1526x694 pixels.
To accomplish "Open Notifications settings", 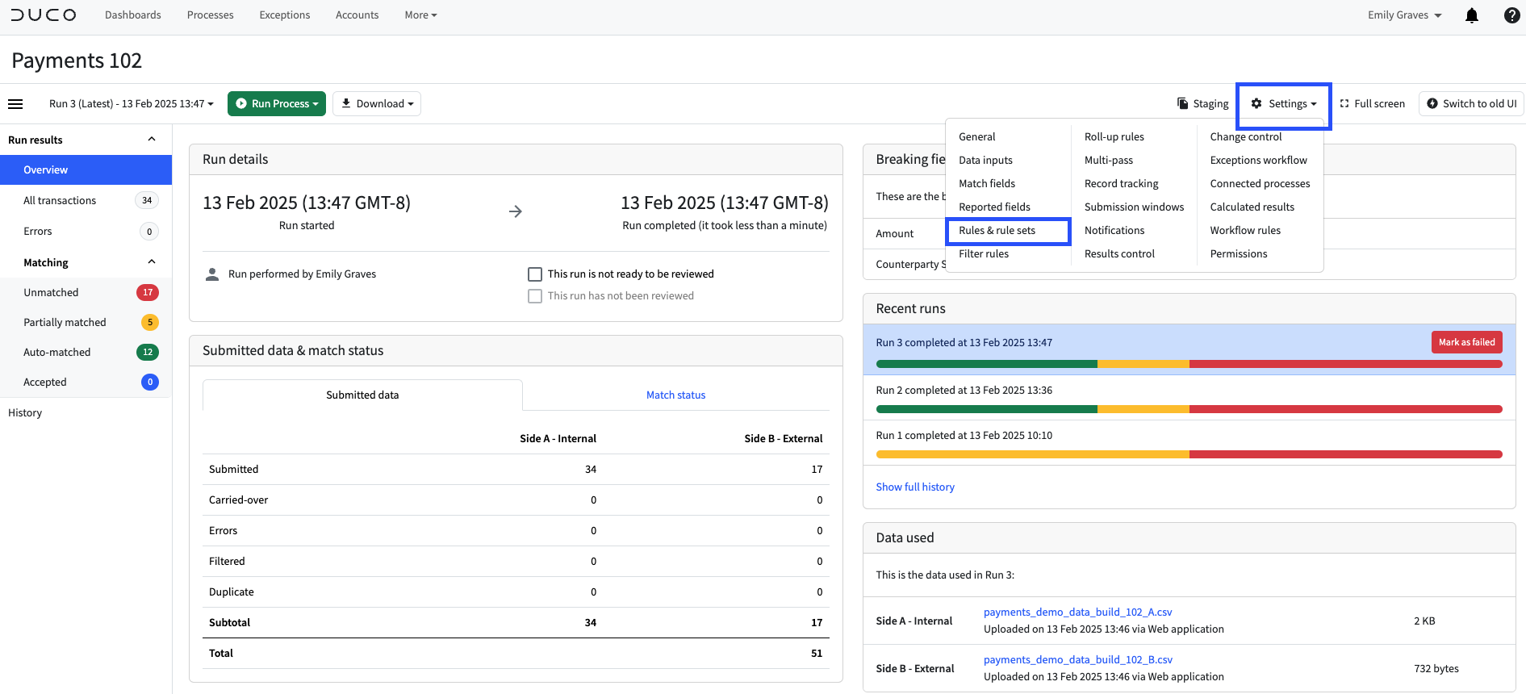I will click(x=1114, y=231).
